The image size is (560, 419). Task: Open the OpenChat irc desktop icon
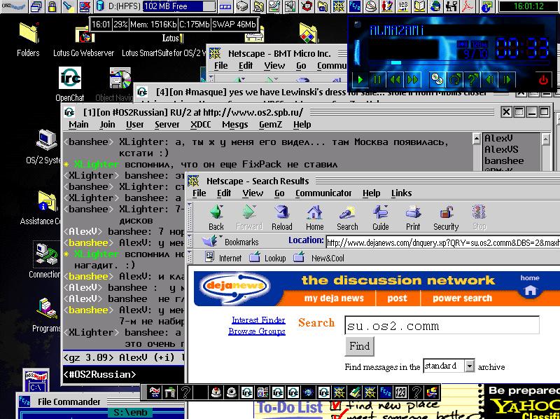[70, 84]
